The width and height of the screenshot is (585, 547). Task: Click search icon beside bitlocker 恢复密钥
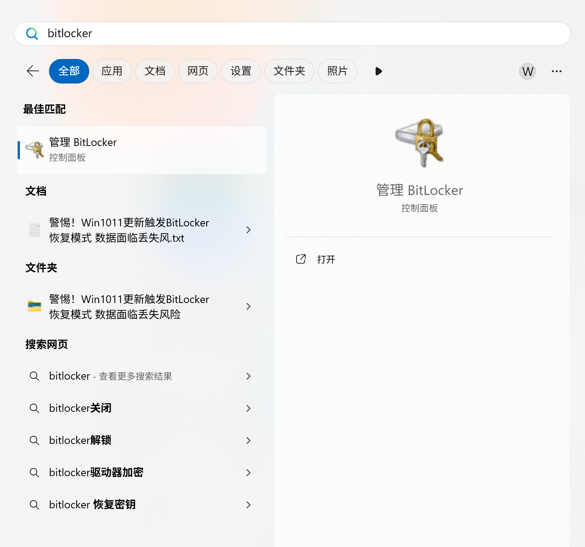pyautogui.click(x=34, y=505)
